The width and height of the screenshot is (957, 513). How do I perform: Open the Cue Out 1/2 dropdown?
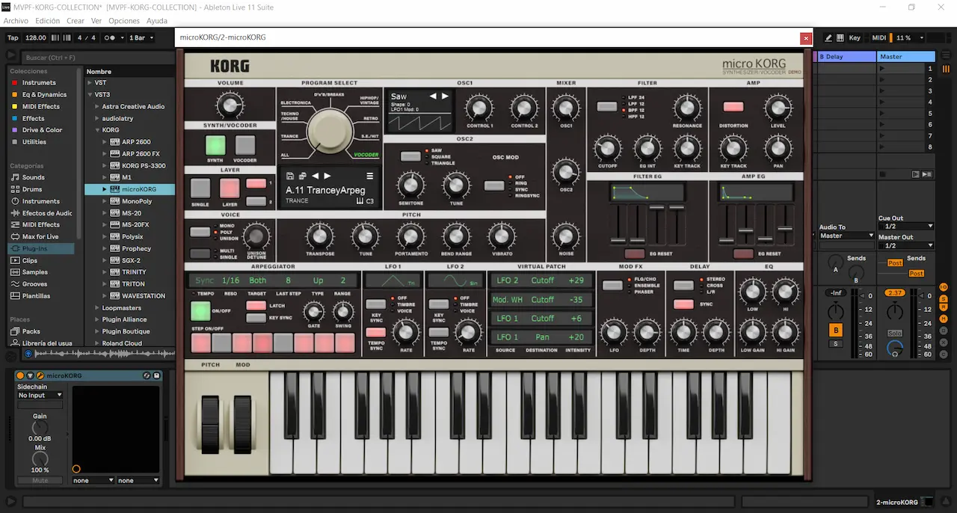point(906,226)
